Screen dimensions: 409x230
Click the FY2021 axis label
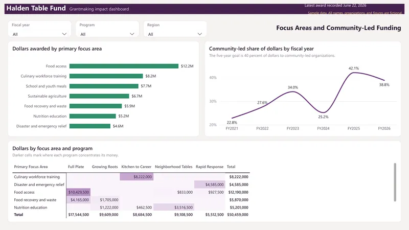pyautogui.click(x=232, y=128)
